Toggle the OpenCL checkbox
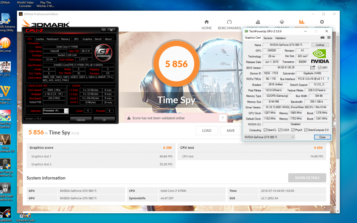Viewport: 357px width, 223px height. (x=265, y=130)
